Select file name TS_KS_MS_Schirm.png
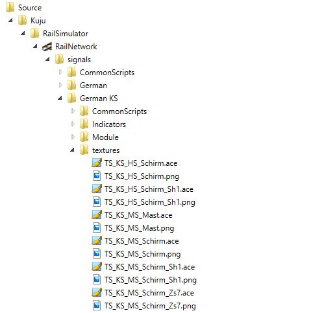322x313 pixels. (143, 254)
